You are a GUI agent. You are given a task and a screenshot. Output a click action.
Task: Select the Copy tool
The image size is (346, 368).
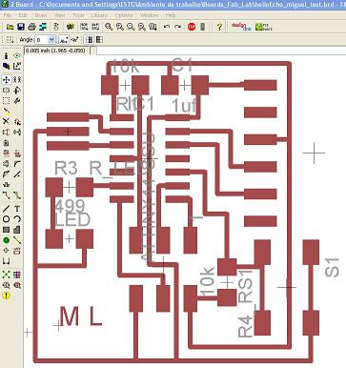[x=17, y=79]
